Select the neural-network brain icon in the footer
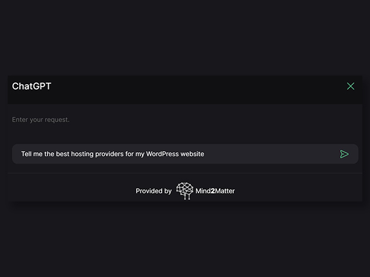370x277 pixels. point(184,191)
